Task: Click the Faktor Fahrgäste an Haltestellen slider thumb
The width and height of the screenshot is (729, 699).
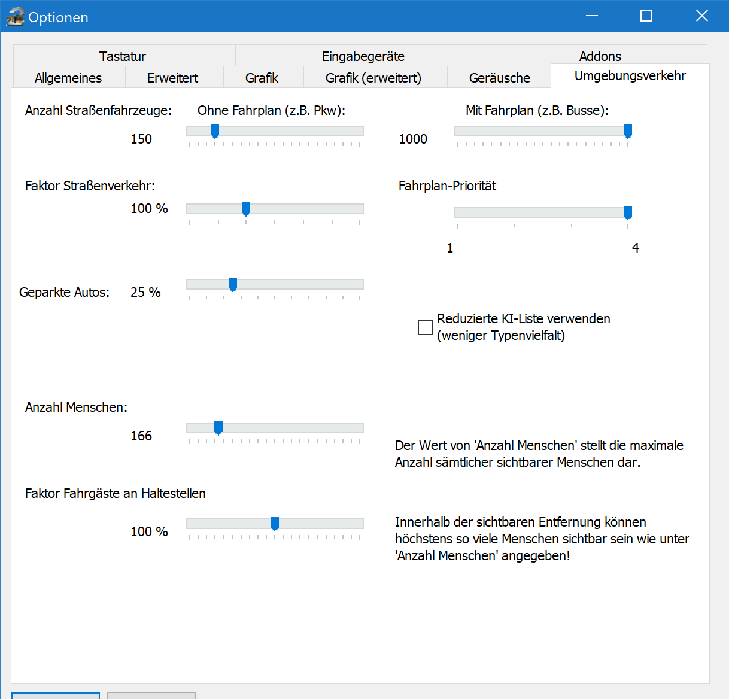Action: [275, 524]
